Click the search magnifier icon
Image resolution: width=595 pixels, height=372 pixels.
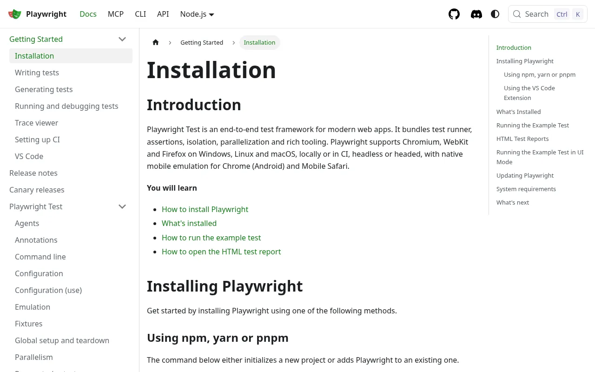516,14
